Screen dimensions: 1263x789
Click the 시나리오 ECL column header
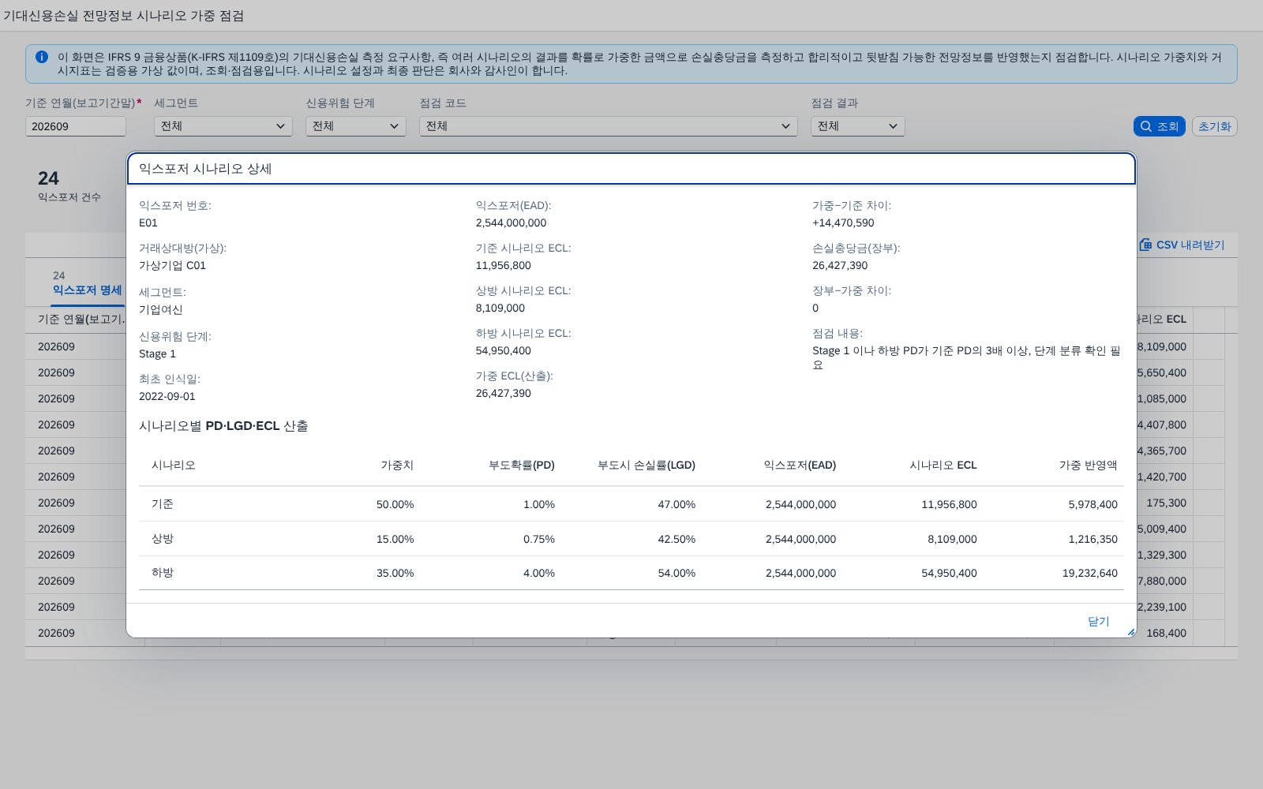[943, 465]
